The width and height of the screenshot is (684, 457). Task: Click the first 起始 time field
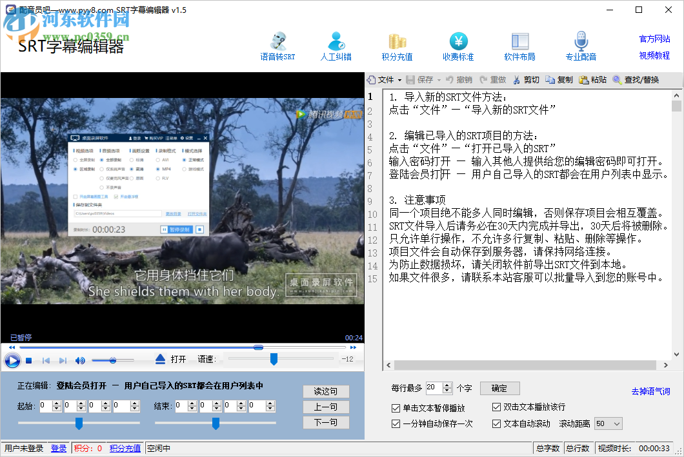click(x=46, y=406)
